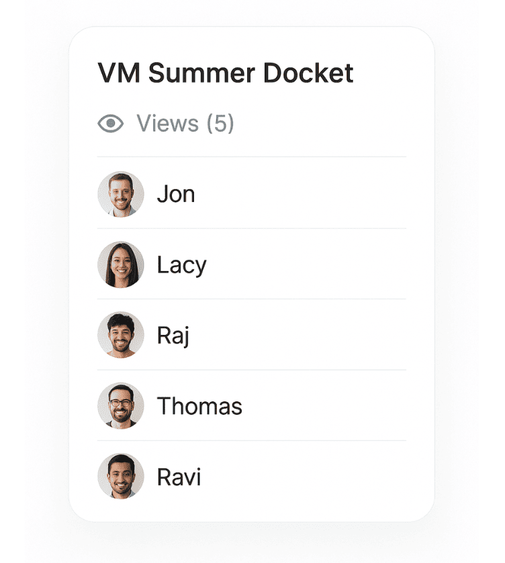This screenshot has width=505, height=563.
Task: Toggle the Views (5) label
Action: click(185, 123)
